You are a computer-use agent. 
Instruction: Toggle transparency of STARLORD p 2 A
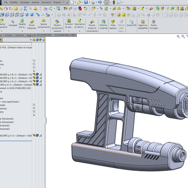40,81
